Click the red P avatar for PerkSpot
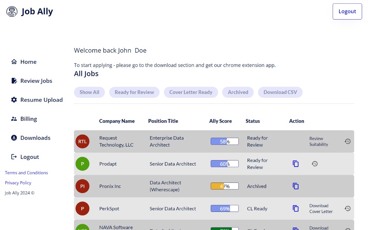Viewport: 369px width, 230px height. pos(82,209)
